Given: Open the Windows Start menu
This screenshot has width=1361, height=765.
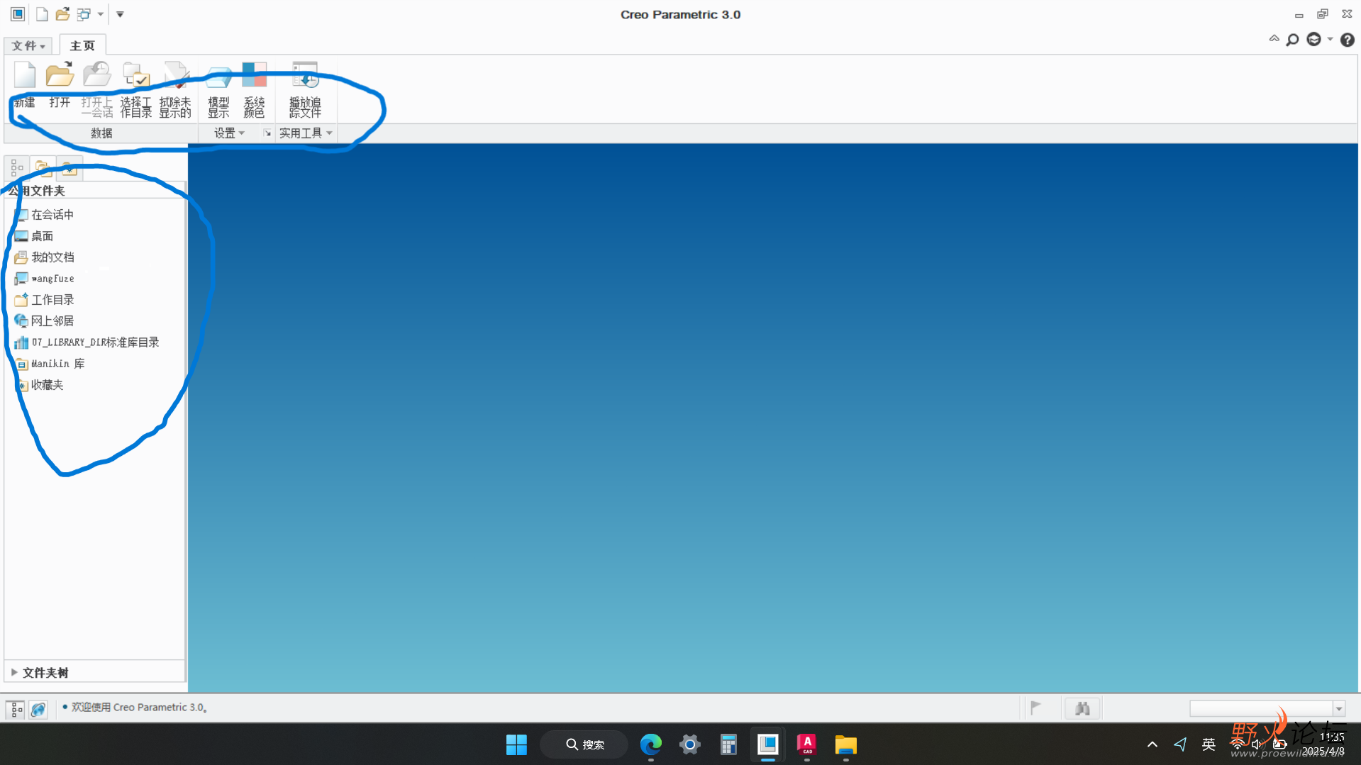Looking at the screenshot, I should coord(516,744).
